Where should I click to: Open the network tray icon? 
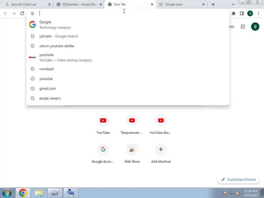[232, 193]
